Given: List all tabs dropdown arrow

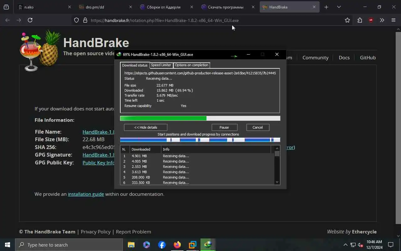Looking at the screenshot, I should 339,7.
